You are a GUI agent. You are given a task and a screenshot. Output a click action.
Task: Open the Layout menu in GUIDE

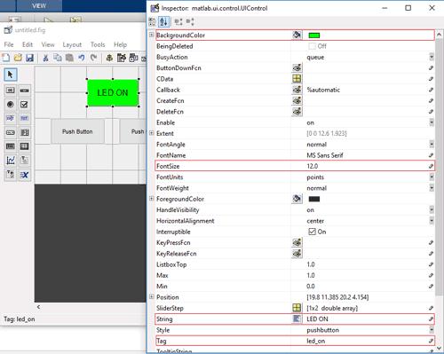(72, 44)
